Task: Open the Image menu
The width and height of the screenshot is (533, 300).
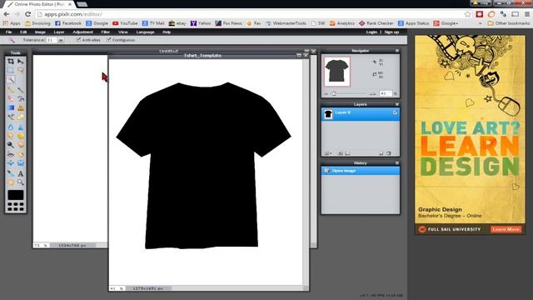Action: coord(40,32)
